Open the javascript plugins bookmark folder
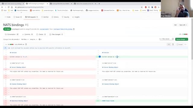 pos(48,10)
